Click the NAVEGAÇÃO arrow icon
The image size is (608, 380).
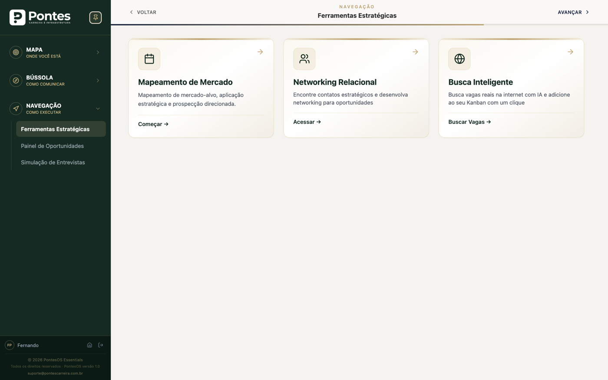(x=16, y=109)
